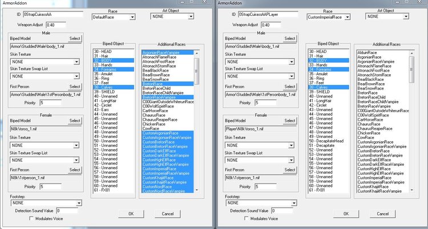428x229 pixels.
Task: Select AlduinRace in right Additional Races list
Action: tap(383, 52)
